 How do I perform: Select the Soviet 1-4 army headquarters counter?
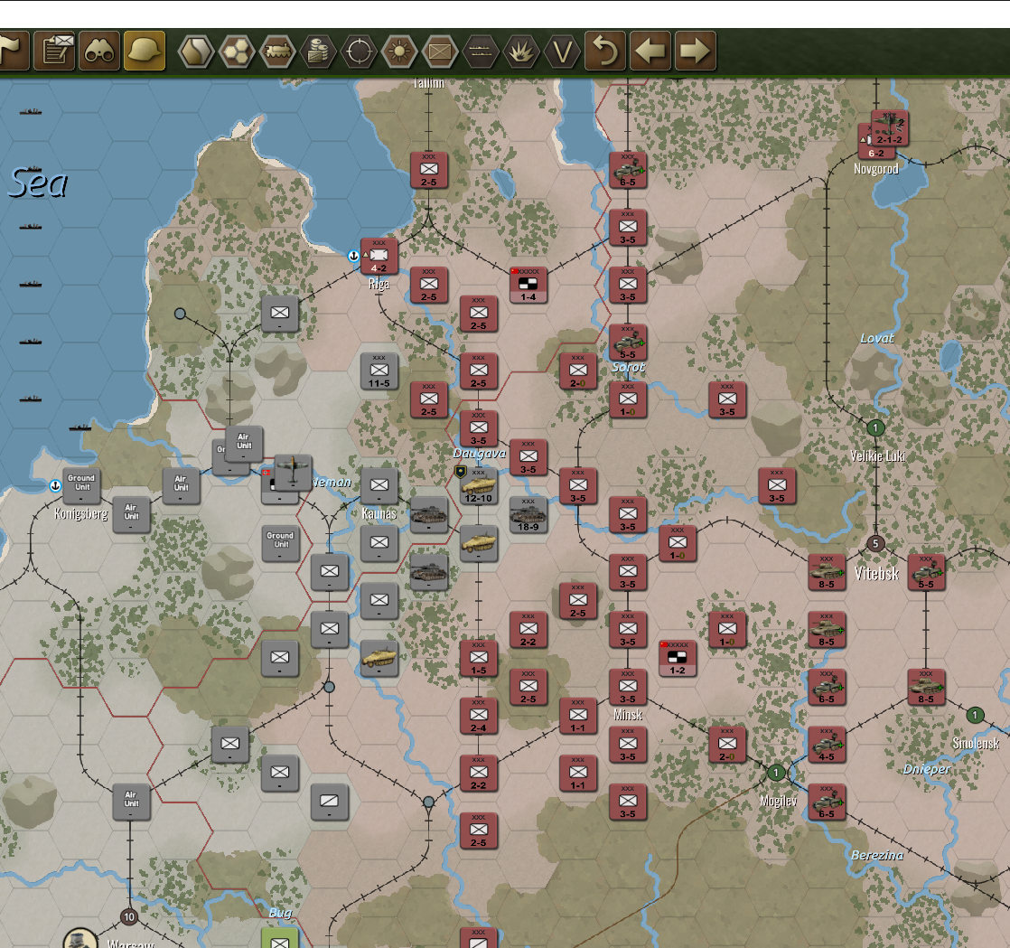(x=528, y=285)
